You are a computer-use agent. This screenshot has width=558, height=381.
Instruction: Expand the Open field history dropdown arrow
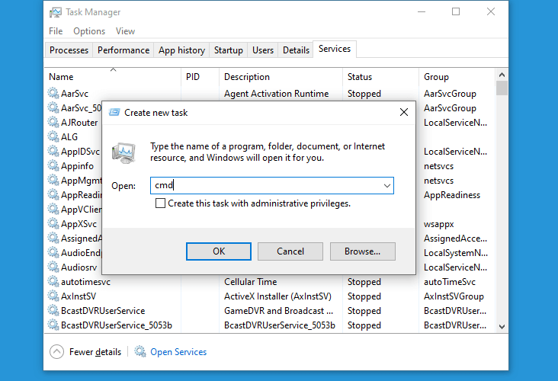386,186
